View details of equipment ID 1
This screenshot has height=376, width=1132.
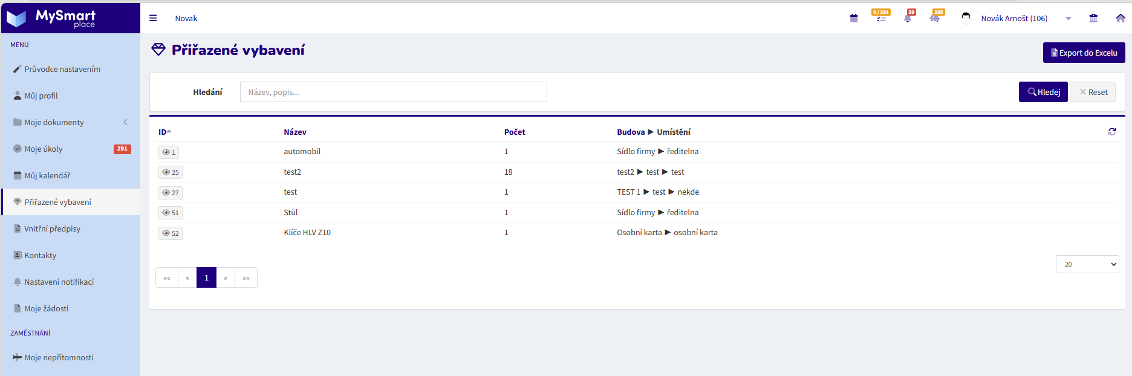click(x=169, y=152)
